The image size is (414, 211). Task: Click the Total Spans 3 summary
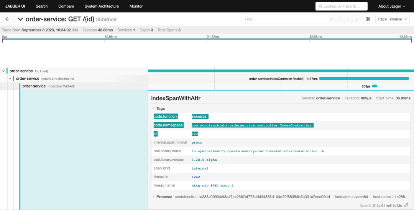pos(169,30)
